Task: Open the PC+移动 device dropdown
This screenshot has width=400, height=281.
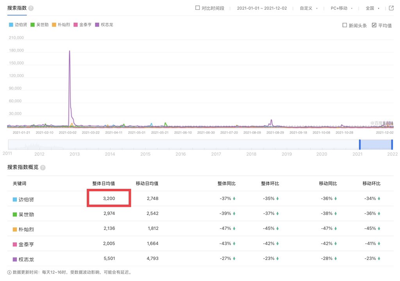Action: click(x=341, y=8)
